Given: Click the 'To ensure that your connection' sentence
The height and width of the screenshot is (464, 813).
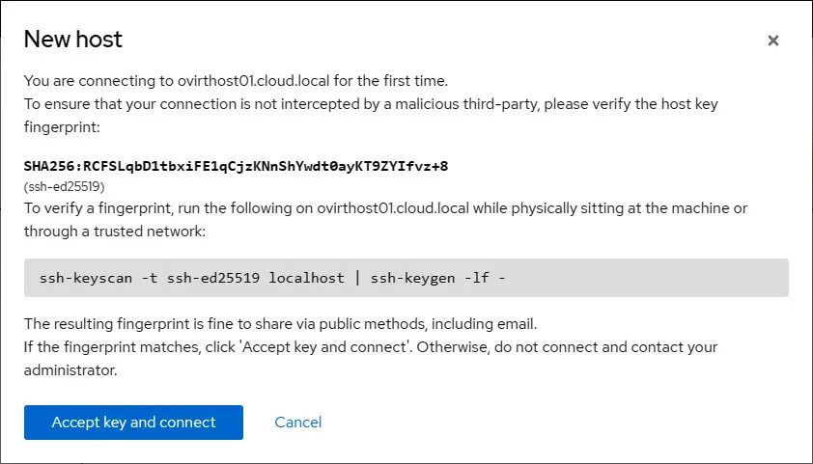Looking at the screenshot, I should point(371,103).
